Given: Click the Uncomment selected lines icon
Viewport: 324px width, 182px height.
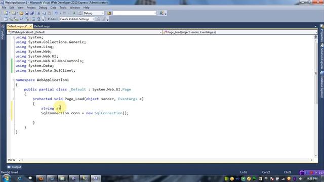Looking at the screenshot, I should (38, 19).
